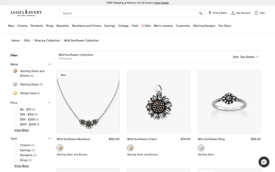This screenshot has height=172, width=275.
Task: Open My Account via the person icon
Action: coord(233,13)
